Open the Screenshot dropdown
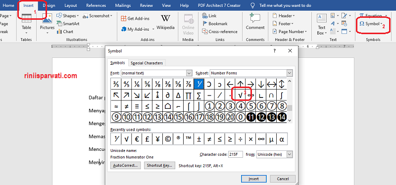Image resolution: width=396 pixels, height=185 pixels. pos(97,16)
